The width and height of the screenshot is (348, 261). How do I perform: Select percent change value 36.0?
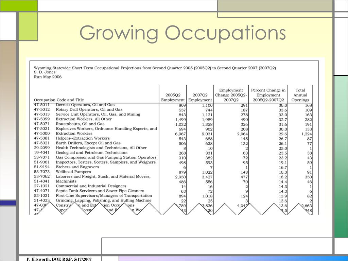click(x=283, y=105)
